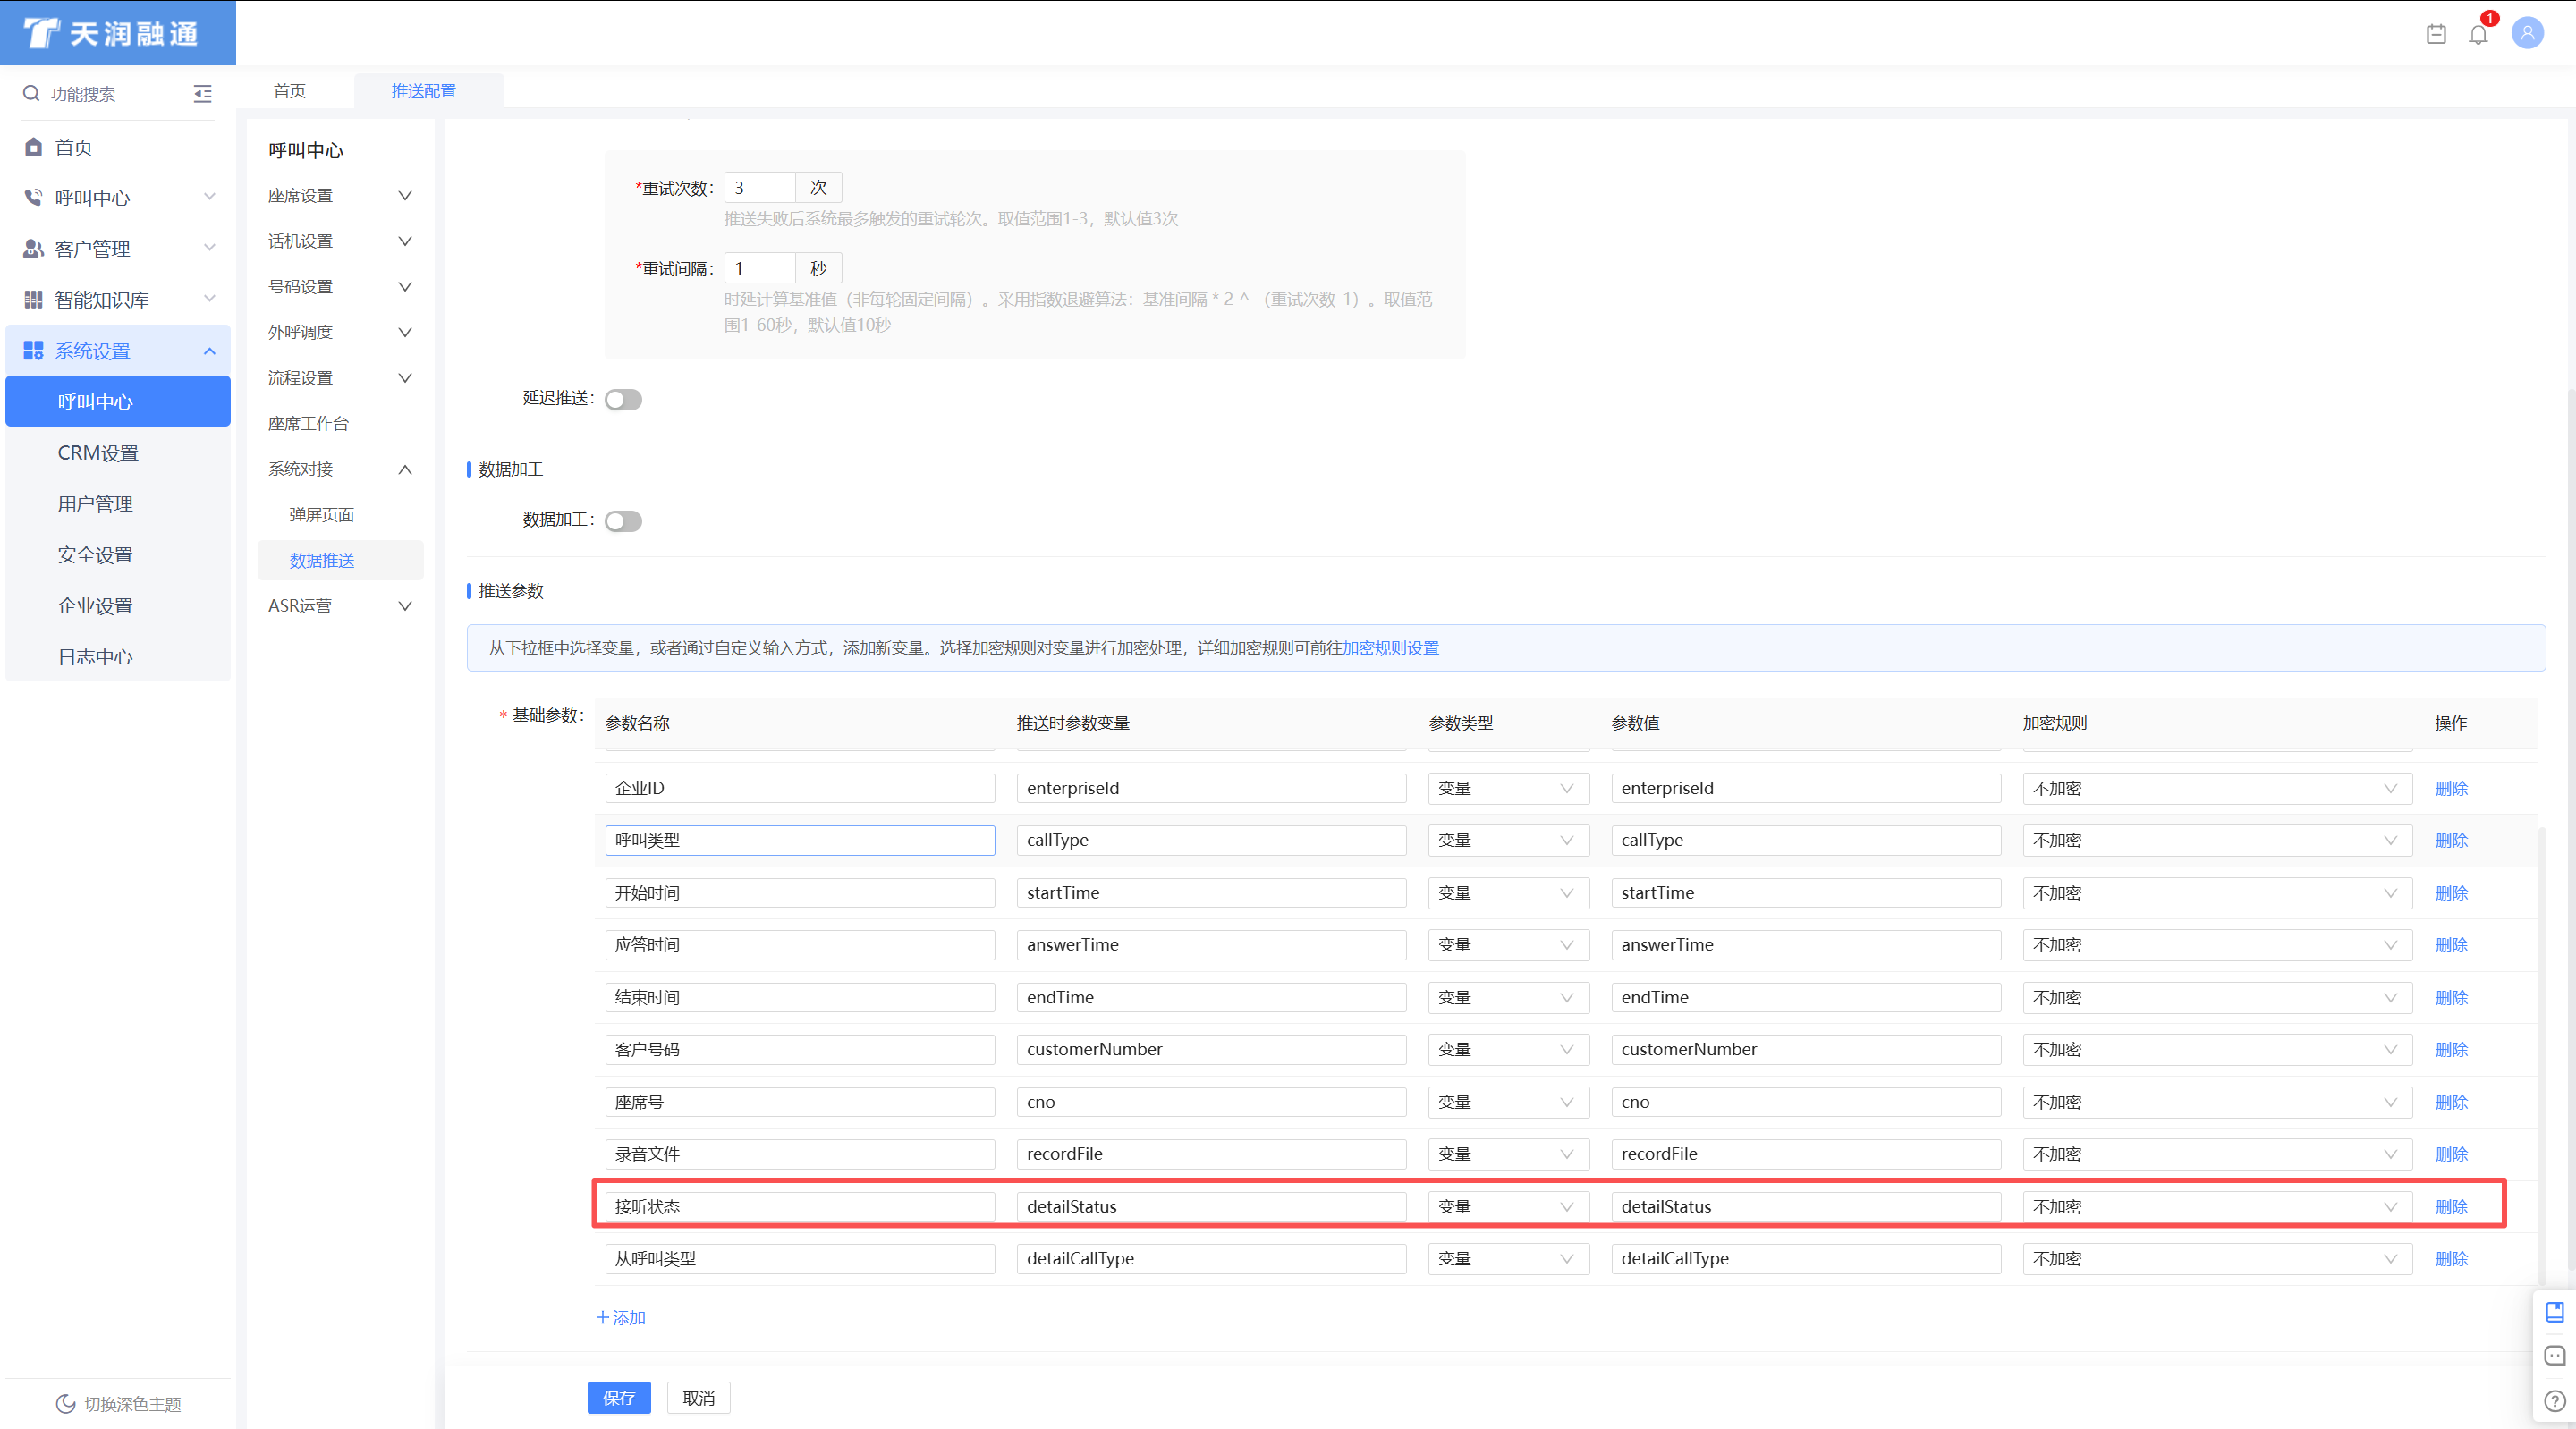2576x1429 pixels.
Task: Click the 添加 parameter link
Action: click(621, 1318)
